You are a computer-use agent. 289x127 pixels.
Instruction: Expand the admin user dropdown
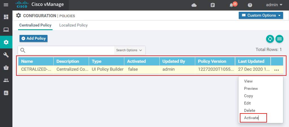pos(274,5)
